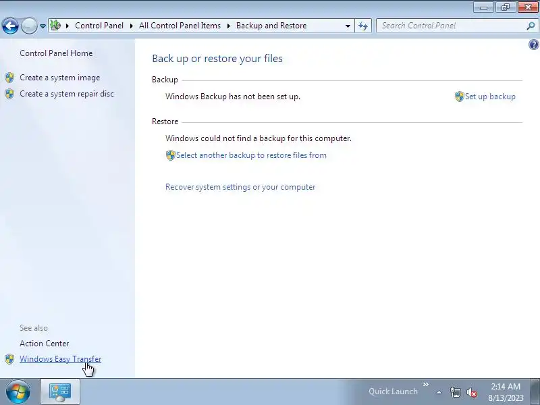The image size is (540, 405).
Task: Close the Backup and Restore window
Action: [x=528, y=7]
